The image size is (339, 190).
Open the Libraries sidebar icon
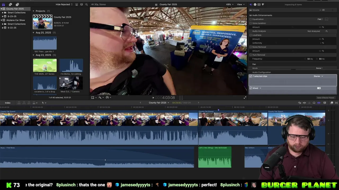(3, 4)
